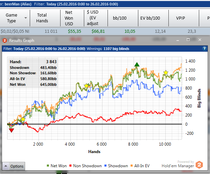
Task: Click the red triangle low marker
Action: point(11,130)
